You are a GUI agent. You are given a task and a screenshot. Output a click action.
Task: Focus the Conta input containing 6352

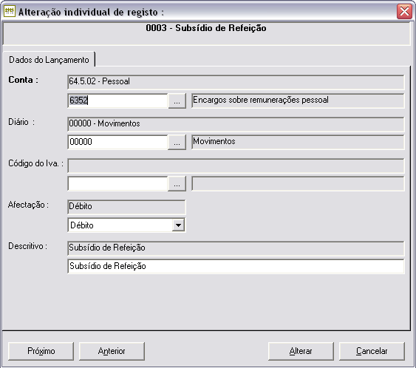point(117,100)
